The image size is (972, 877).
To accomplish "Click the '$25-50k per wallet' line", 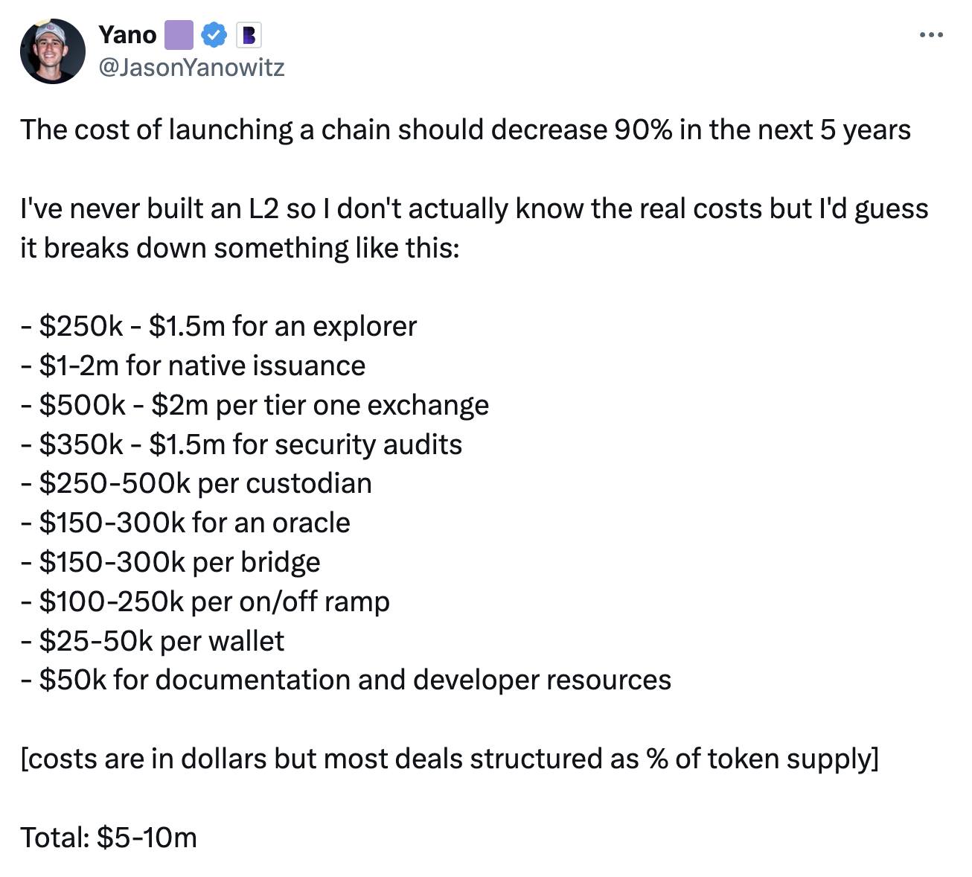I will click(x=153, y=641).
